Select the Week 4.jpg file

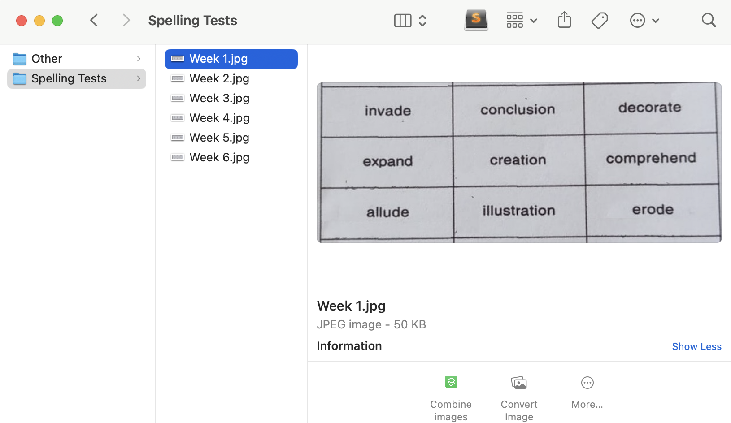point(219,118)
